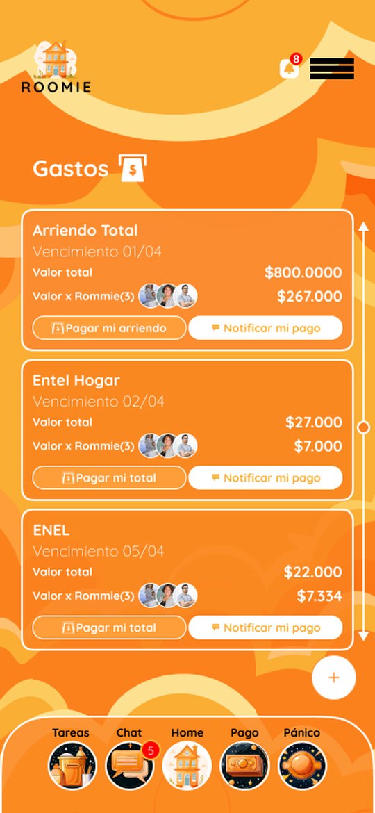Click the scrollbar down arrow

pos(364,636)
